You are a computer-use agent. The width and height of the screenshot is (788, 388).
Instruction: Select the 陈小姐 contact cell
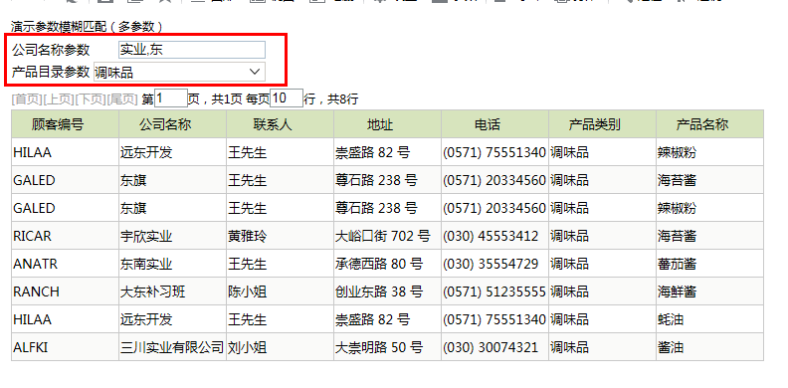(280, 291)
